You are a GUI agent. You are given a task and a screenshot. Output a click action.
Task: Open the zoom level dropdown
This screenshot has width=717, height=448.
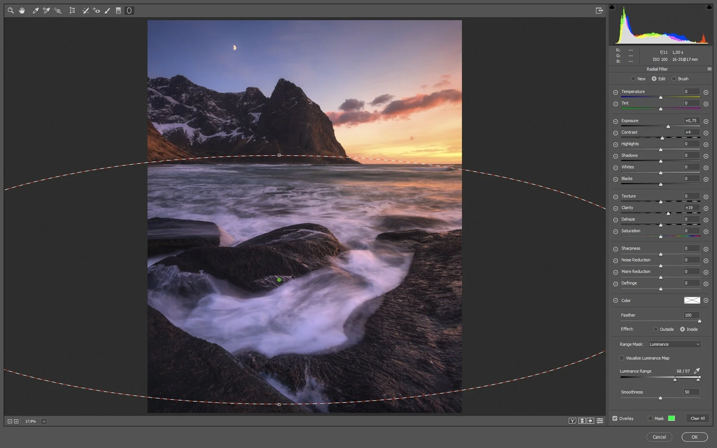[x=44, y=421]
